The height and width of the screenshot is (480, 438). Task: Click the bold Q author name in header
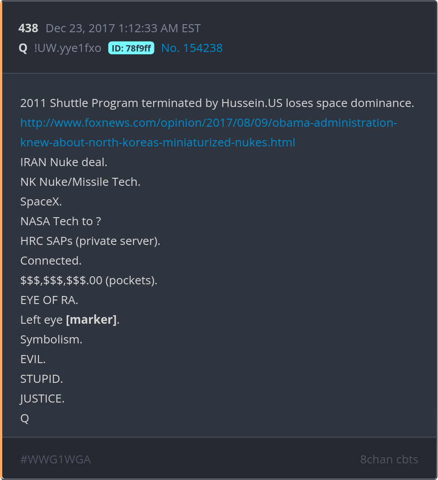23,48
